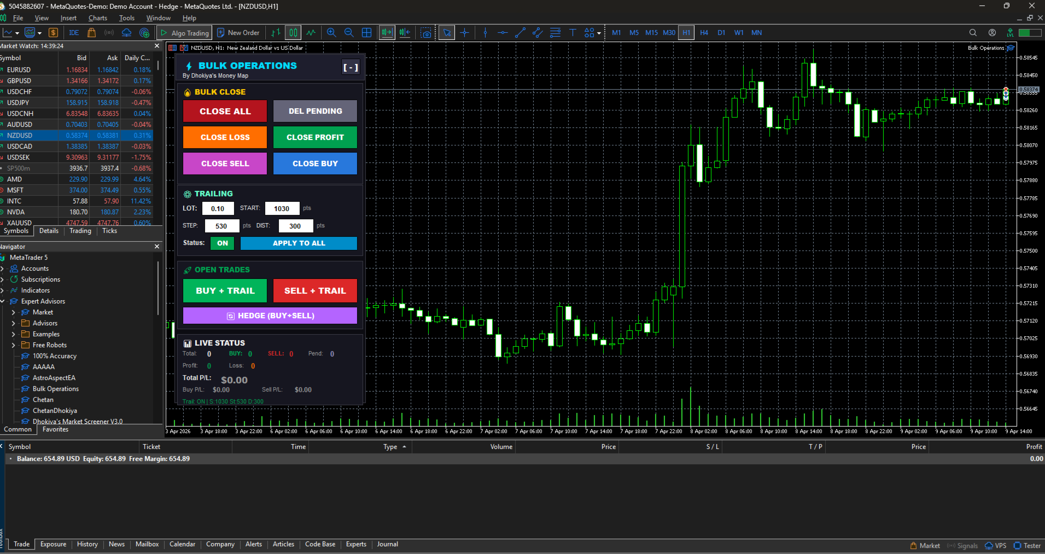Draw a vertical line on chart
The height and width of the screenshot is (554, 1045).
(486, 33)
